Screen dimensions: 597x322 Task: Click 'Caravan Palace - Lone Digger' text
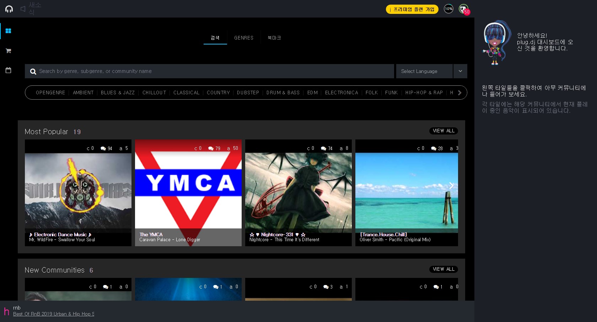click(170, 240)
